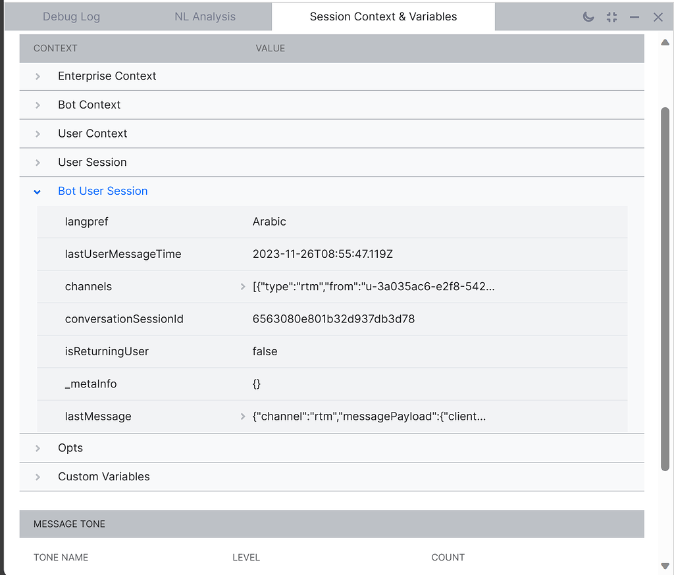The width and height of the screenshot is (674, 575).
Task: Expand the Opts section
Action: pos(37,448)
